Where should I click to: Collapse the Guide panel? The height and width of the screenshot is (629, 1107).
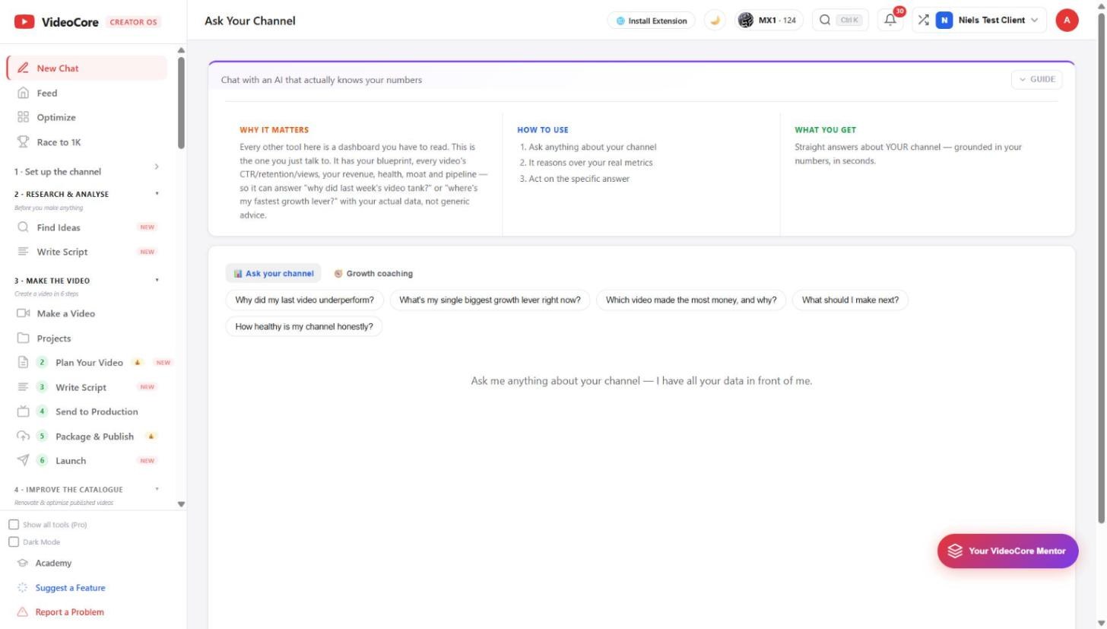(1036, 79)
